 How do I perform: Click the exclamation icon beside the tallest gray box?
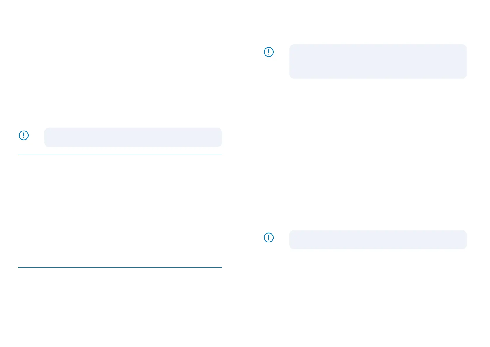tap(269, 52)
